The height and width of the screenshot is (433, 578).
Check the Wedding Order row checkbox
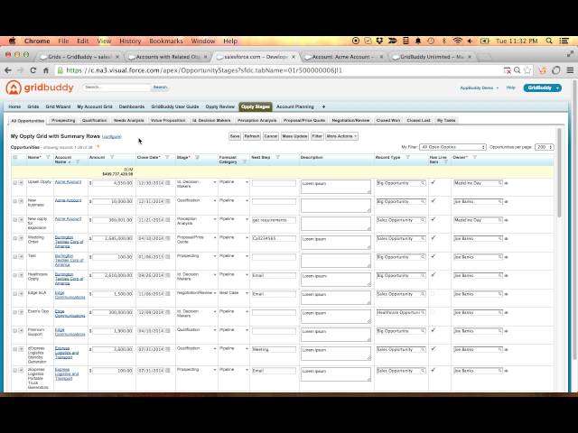point(15,238)
